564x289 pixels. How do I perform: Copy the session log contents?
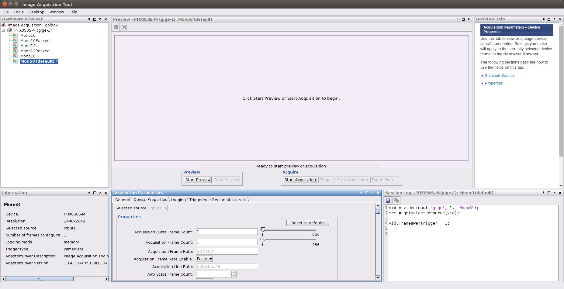396,201
